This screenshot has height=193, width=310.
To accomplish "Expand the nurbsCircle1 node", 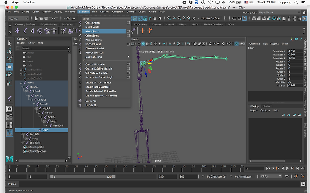I will pyautogui.click(x=21, y=70).
